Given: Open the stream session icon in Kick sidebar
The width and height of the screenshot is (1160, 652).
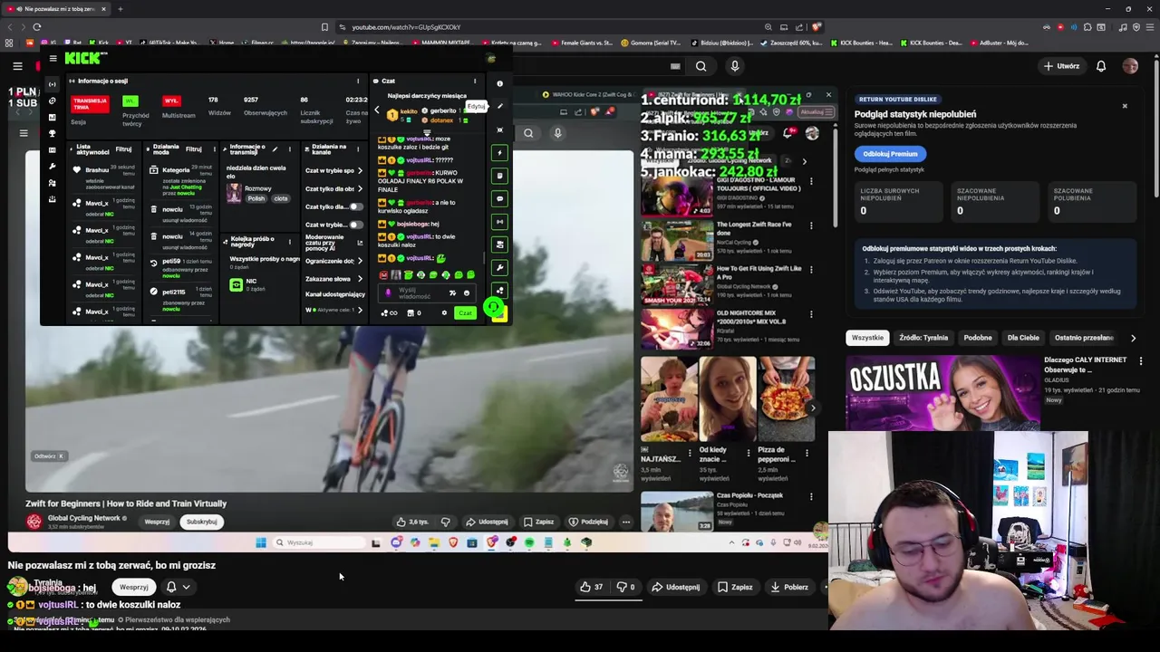Looking at the screenshot, I should point(53,84).
